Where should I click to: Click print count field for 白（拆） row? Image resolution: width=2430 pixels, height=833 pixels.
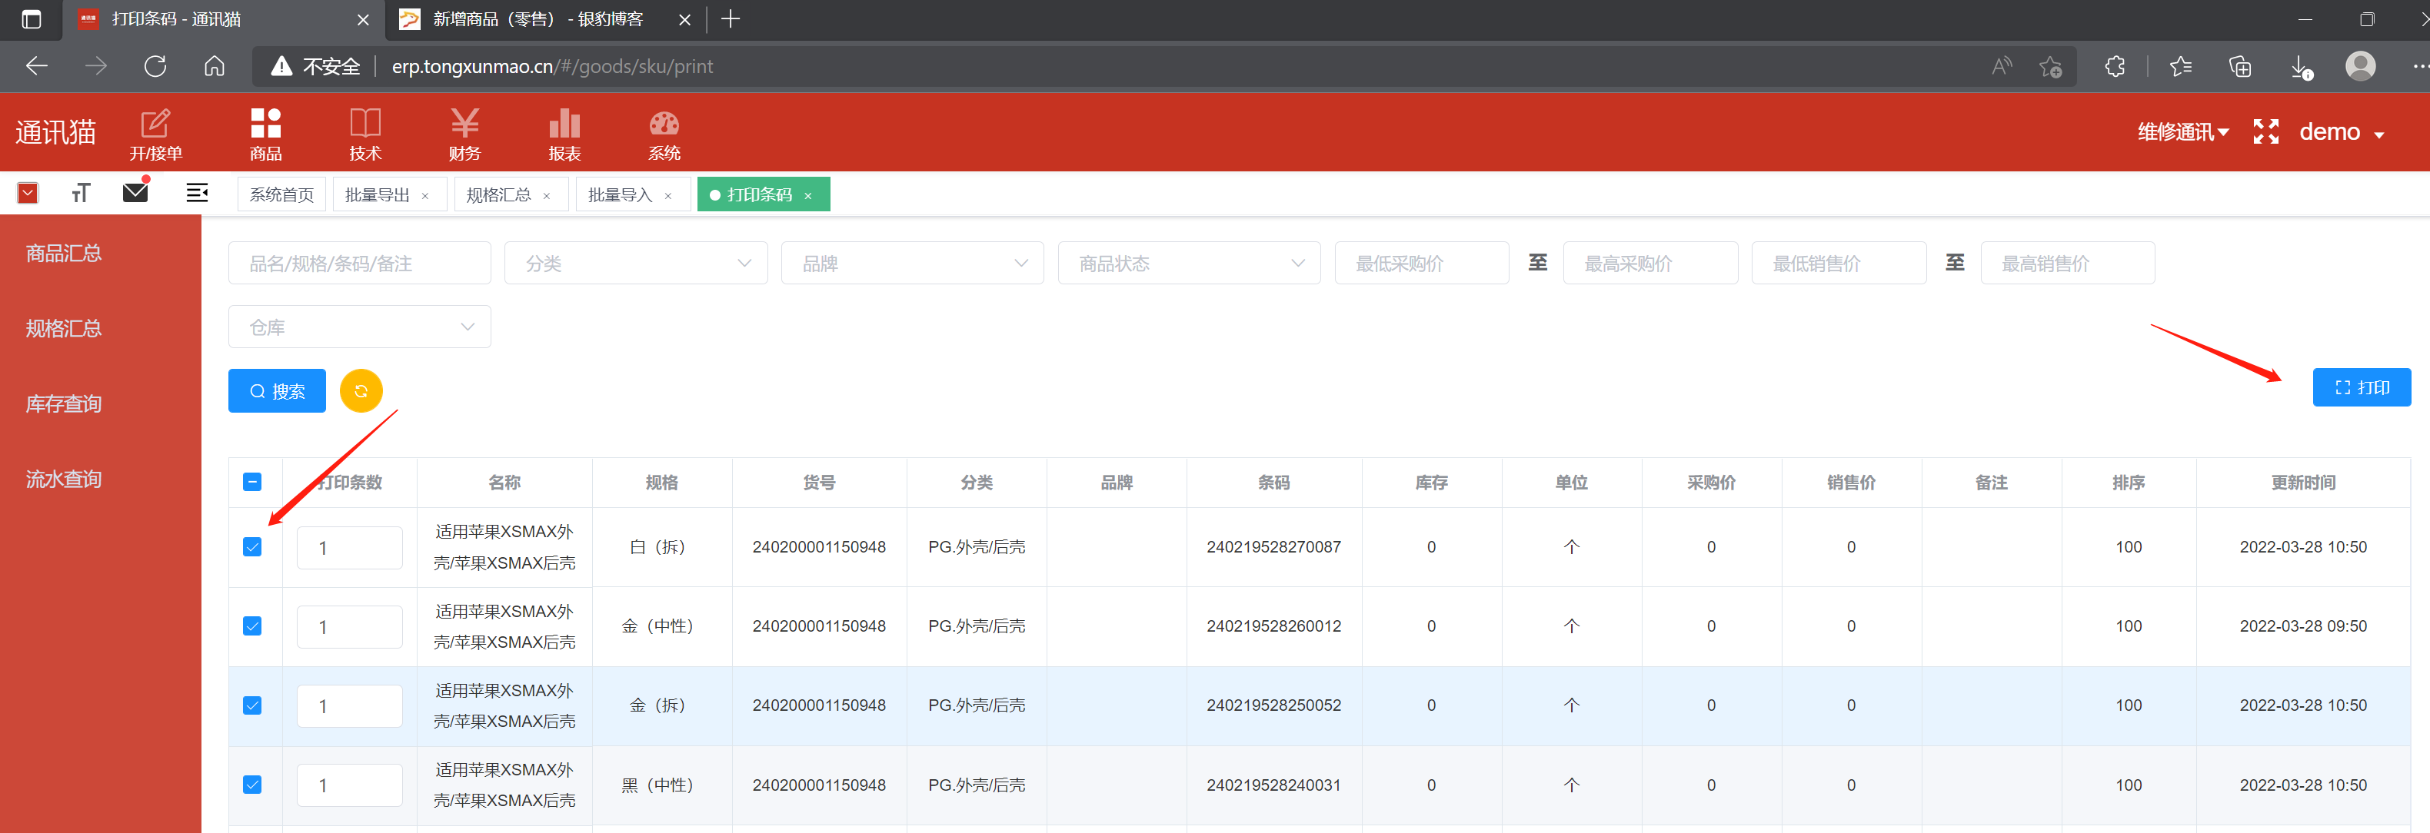coord(350,547)
